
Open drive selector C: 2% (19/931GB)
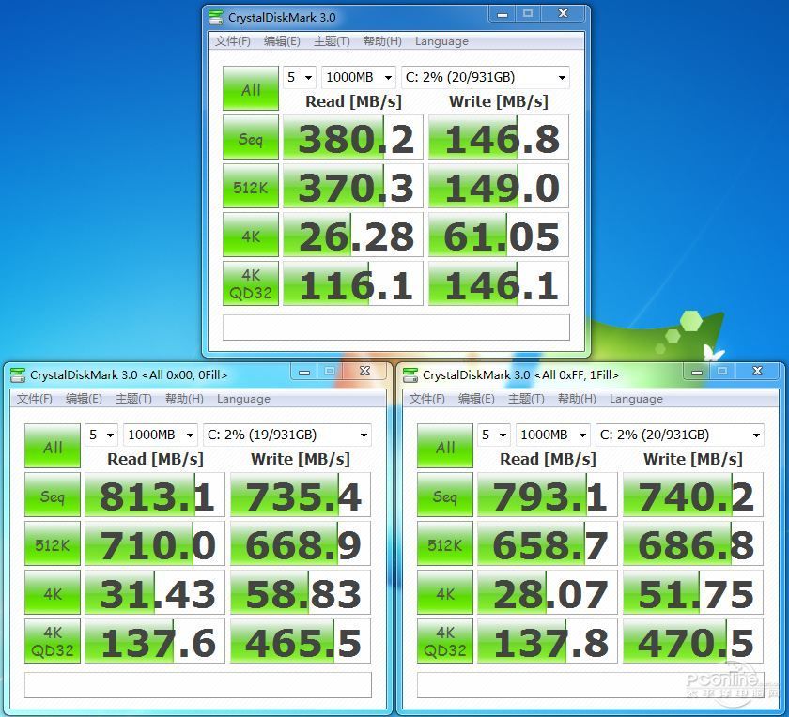pos(286,435)
